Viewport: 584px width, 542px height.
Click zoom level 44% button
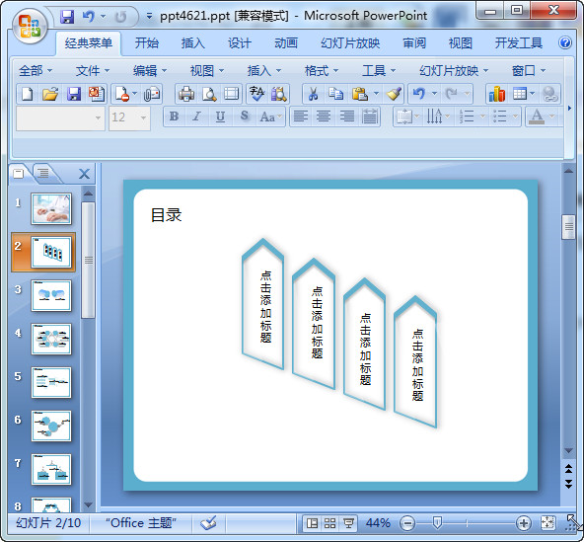tap(378, 523)
